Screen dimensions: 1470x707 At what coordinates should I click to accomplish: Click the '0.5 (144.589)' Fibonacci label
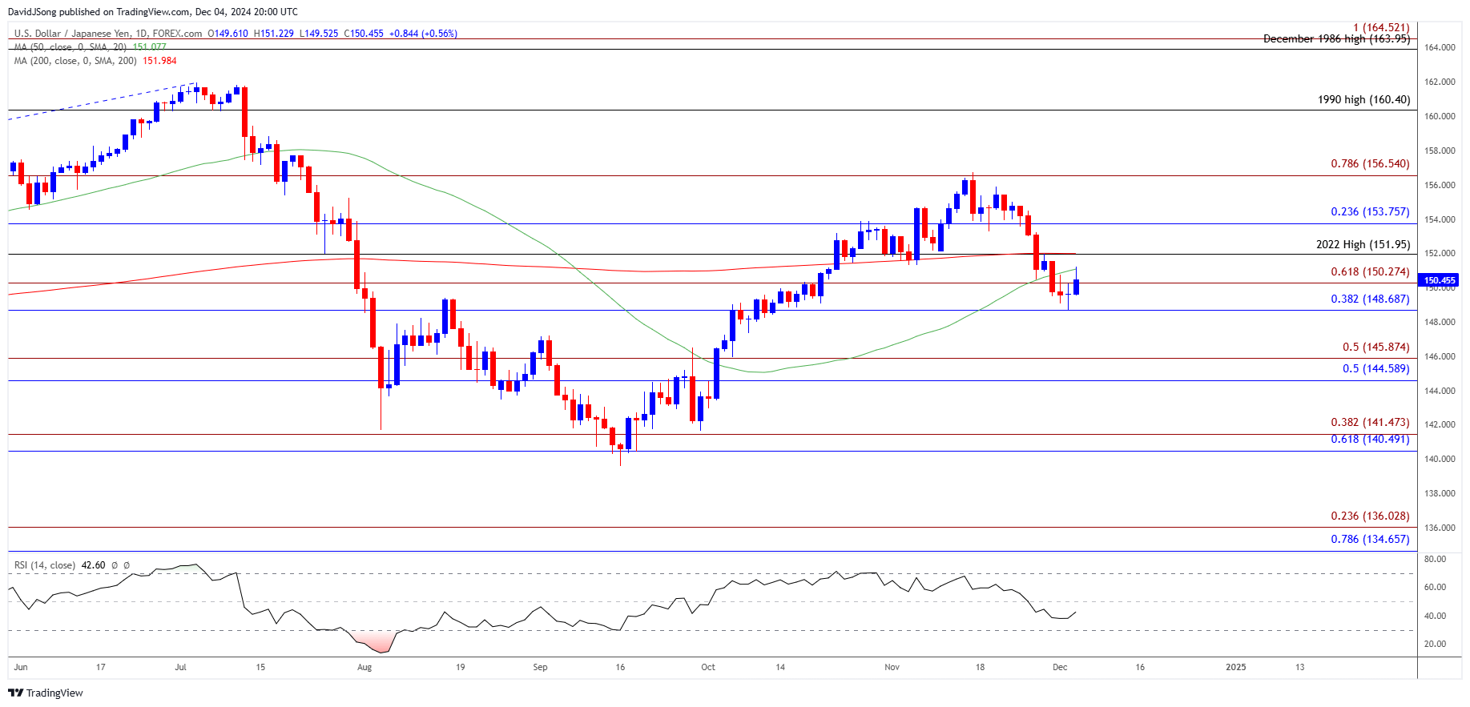(1375, 369)
